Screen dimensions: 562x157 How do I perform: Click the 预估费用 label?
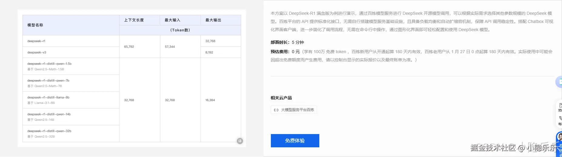click(x=280, y=52)
